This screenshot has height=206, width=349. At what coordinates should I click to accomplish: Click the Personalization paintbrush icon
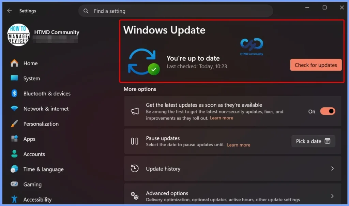(x=14, y=124)
